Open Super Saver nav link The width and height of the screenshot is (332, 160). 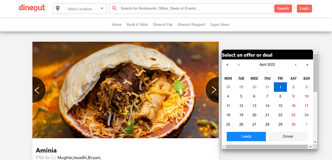click(x=220, y=24)
